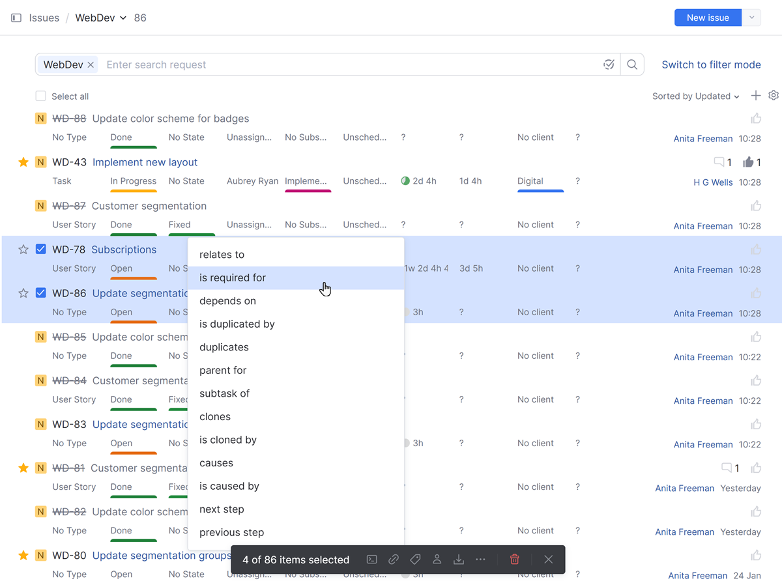Open dropdown arrow next to New issue
Viewport: 782px width, 581px height.
pyautogui.click(x=751, y=18)
